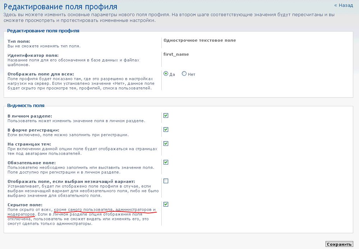Toggle the «В форме регистрации» checkbox
This screenshot has width=359, height=249.
[166, 130]
